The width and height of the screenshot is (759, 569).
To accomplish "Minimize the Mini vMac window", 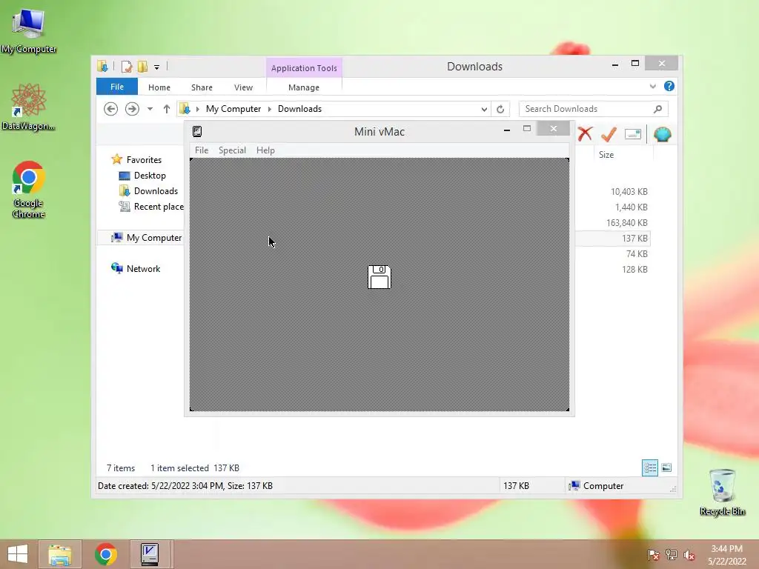I will tap(507, 130).
